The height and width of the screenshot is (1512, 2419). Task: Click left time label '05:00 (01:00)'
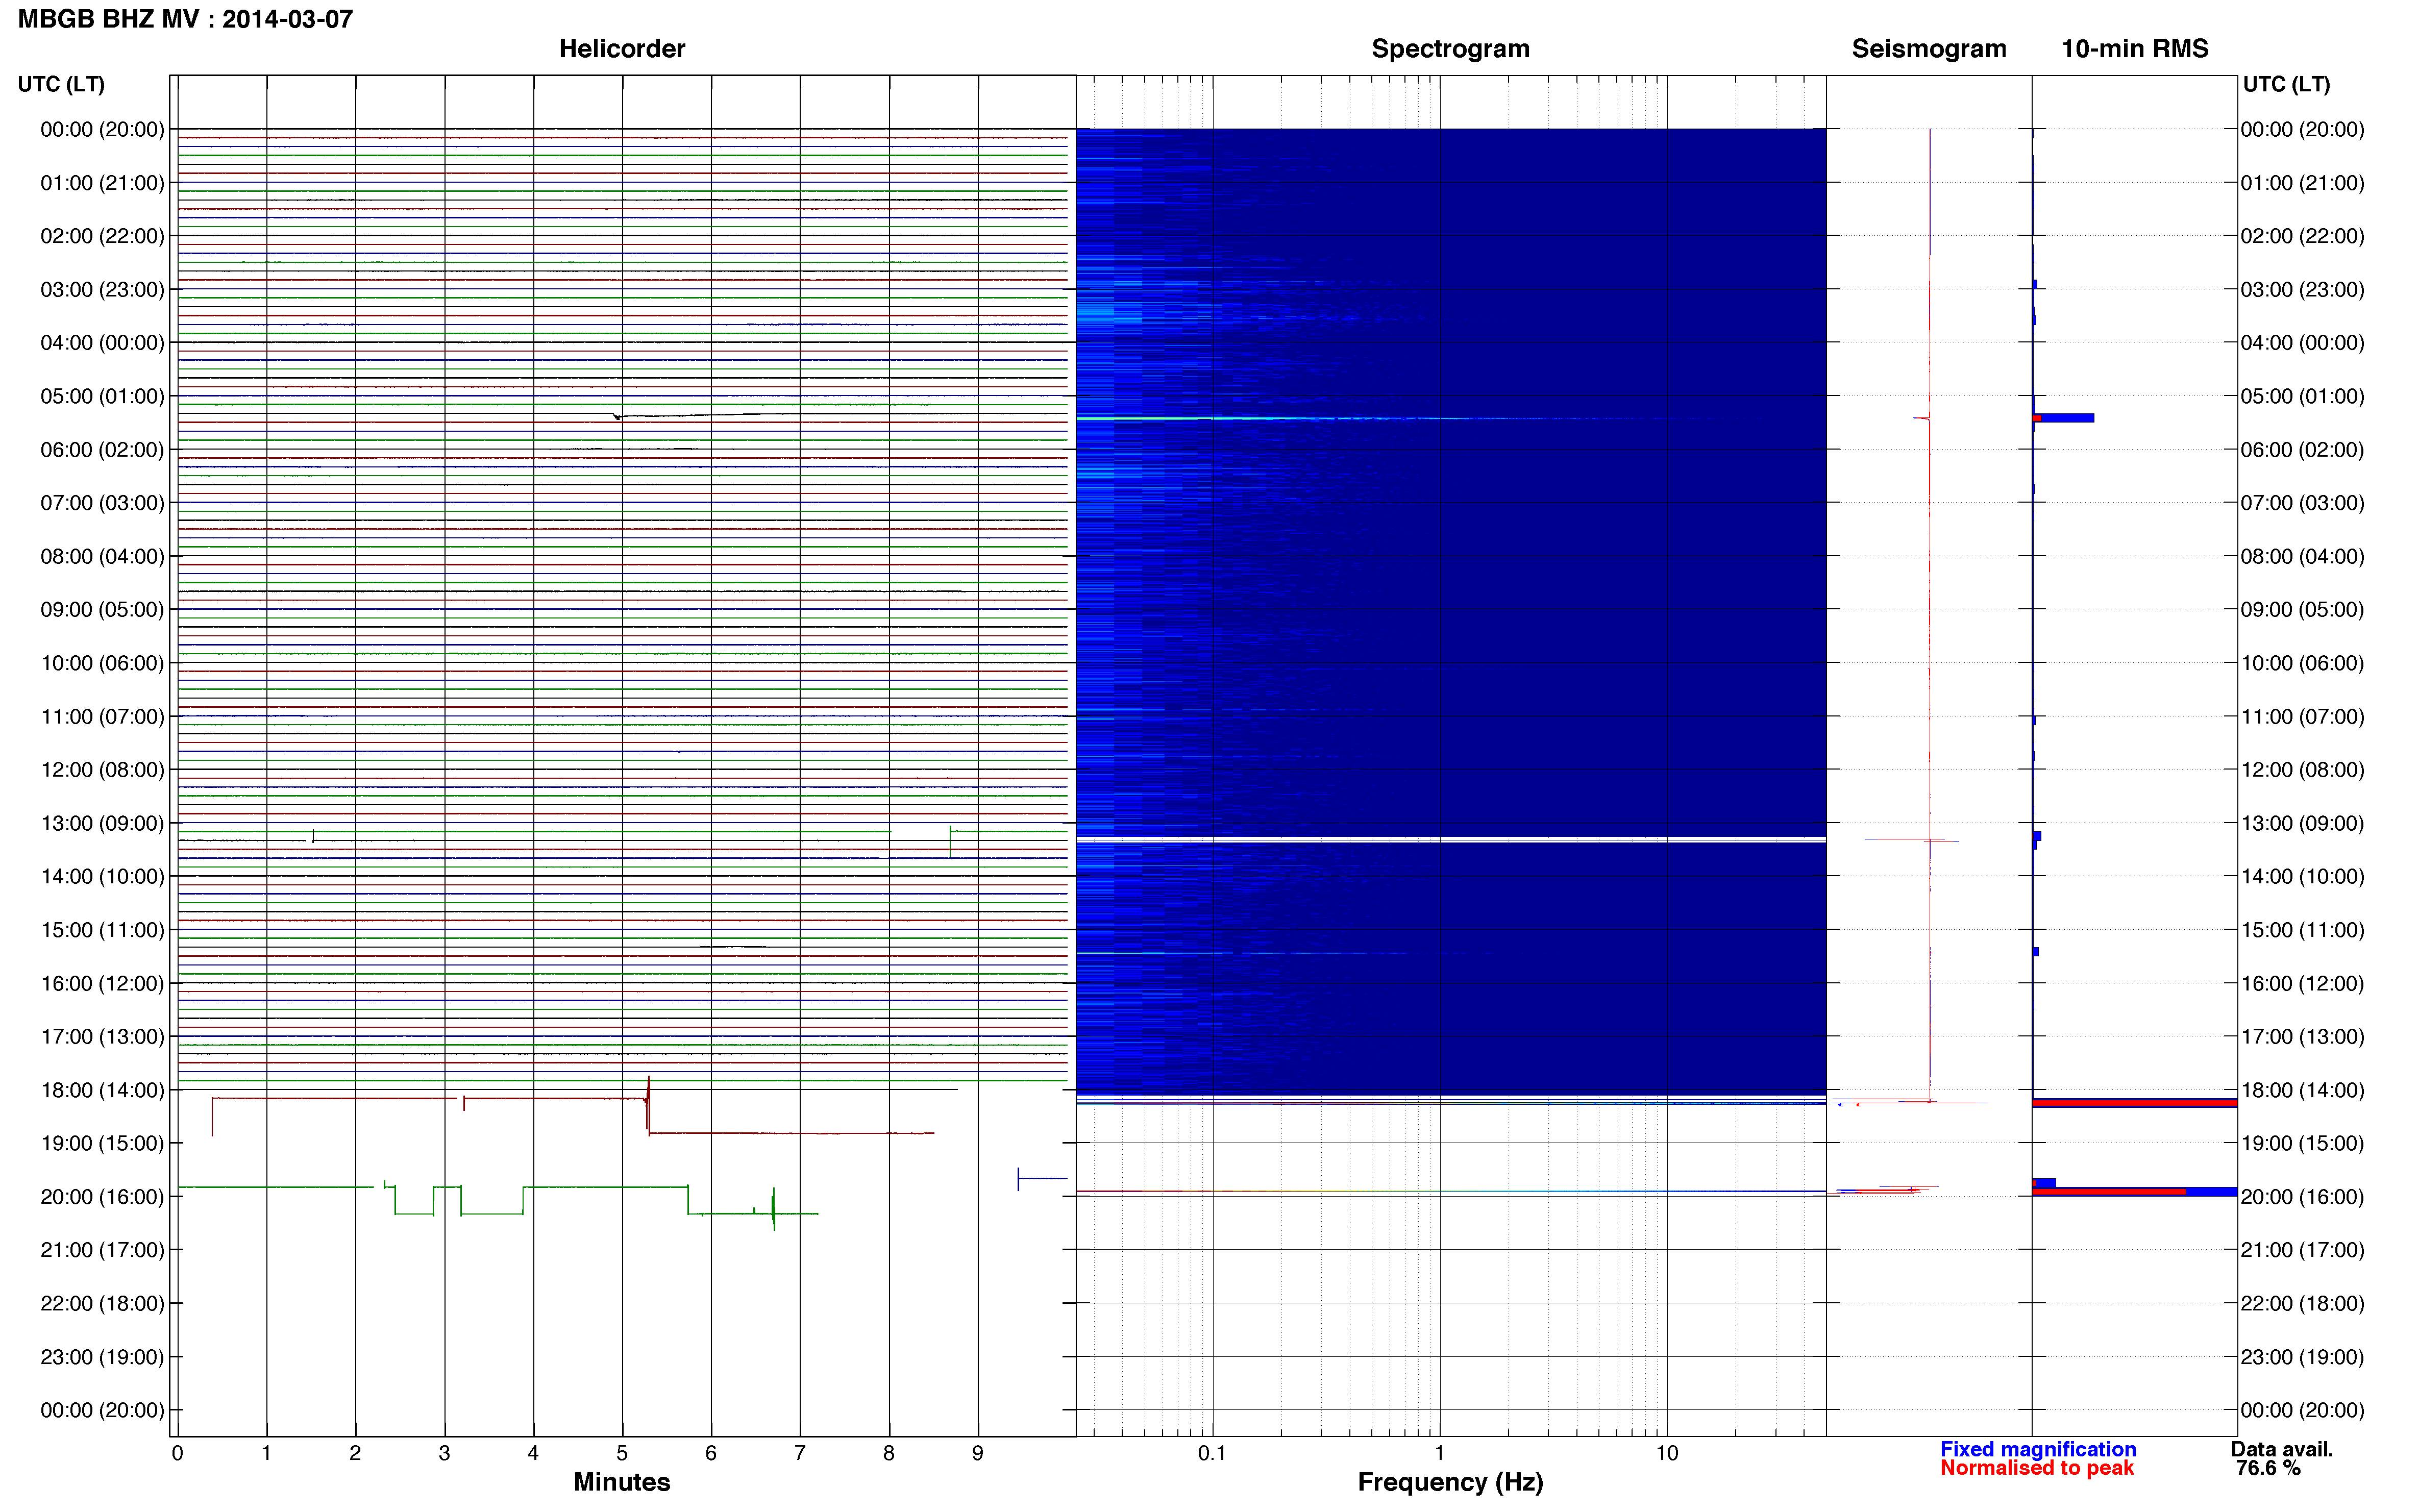pyautogui.click(x=102, y=396)
